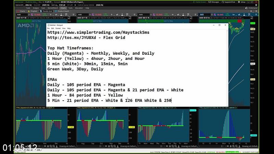Open the fourth chart's drawings icon
This screenshot has height=154, width=274.
pyautogui.click(x=249, y=15)
